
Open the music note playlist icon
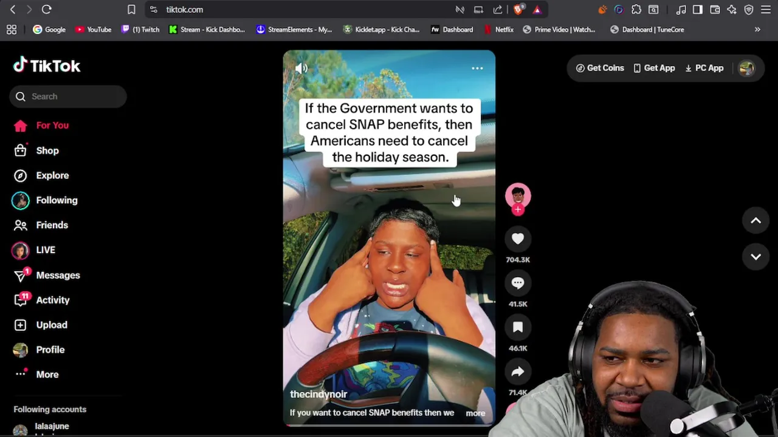681,10
